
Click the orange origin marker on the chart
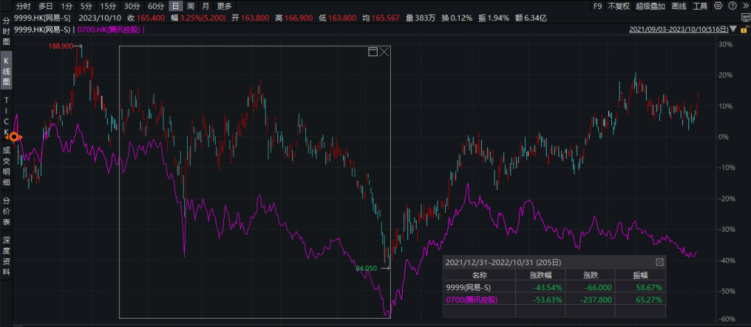(x=14, y=137)
